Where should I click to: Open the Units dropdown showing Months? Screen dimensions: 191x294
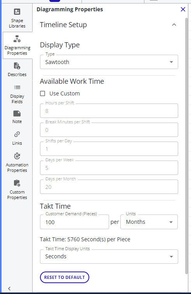[149, 222]
